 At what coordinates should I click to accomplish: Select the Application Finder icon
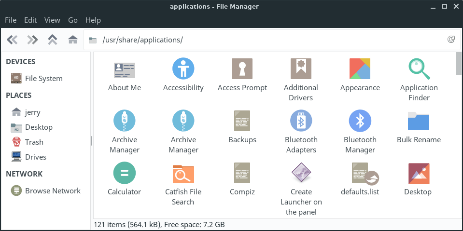[x=419, y=69]
